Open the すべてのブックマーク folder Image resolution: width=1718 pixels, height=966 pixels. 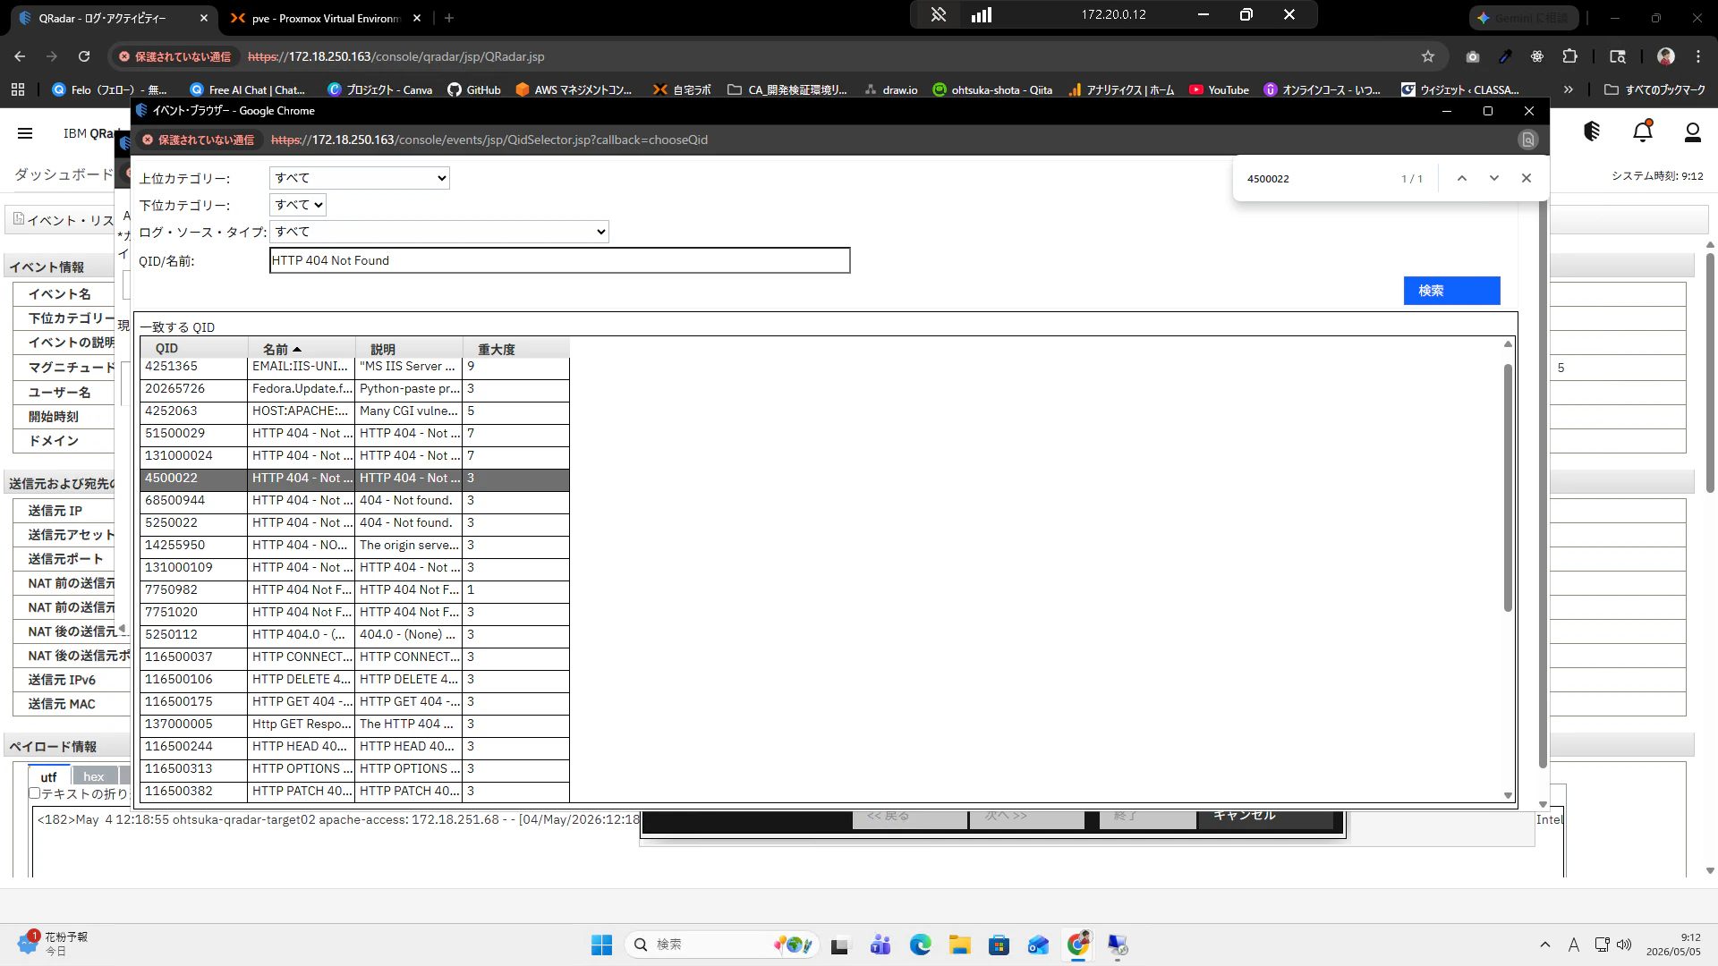point(1655,89)
